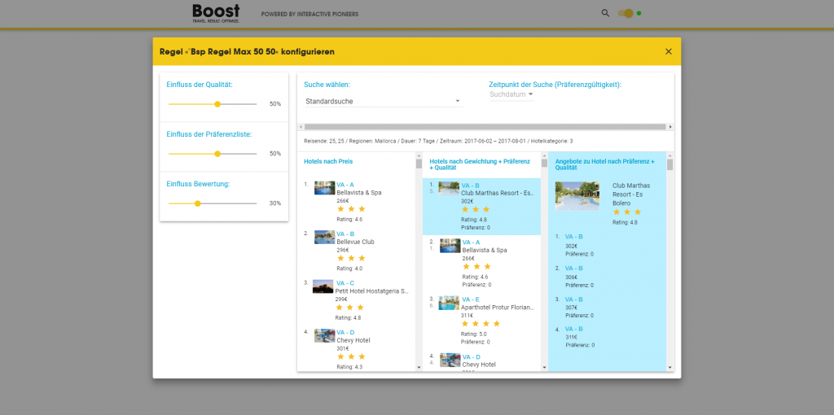
Task: Click the horizontal scrollbar right arrow
Action: [x=670, y=127]
